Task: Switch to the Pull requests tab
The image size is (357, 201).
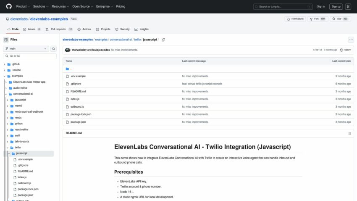Action: click(x=59, y=29)
